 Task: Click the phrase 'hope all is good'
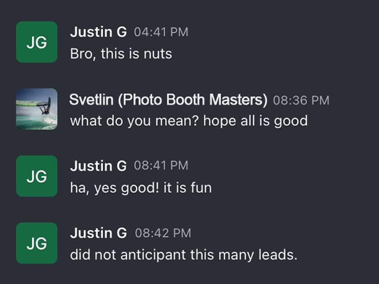[x=255, y=121]
